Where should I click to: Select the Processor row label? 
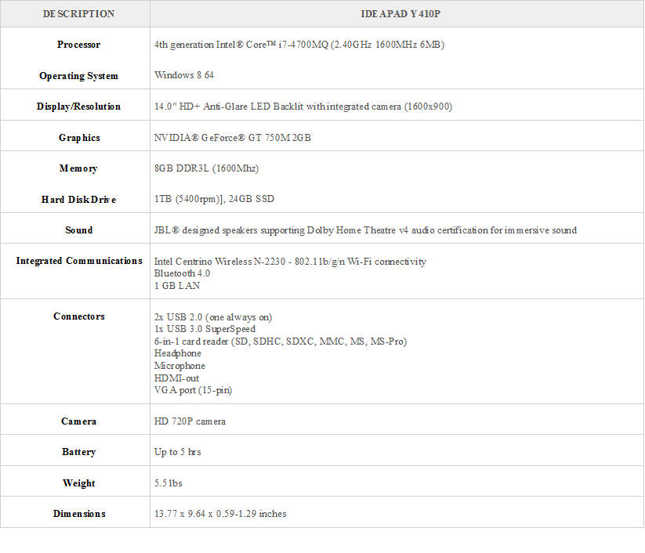click(x=78, y=45)
